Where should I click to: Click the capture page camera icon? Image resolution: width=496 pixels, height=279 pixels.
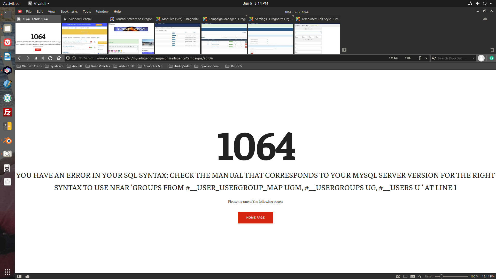point(398,276)
